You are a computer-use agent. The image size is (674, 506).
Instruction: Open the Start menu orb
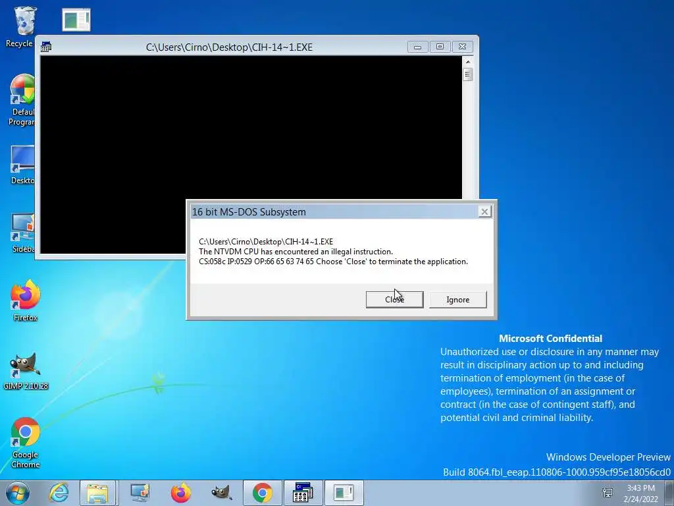[x=17, y=493]
